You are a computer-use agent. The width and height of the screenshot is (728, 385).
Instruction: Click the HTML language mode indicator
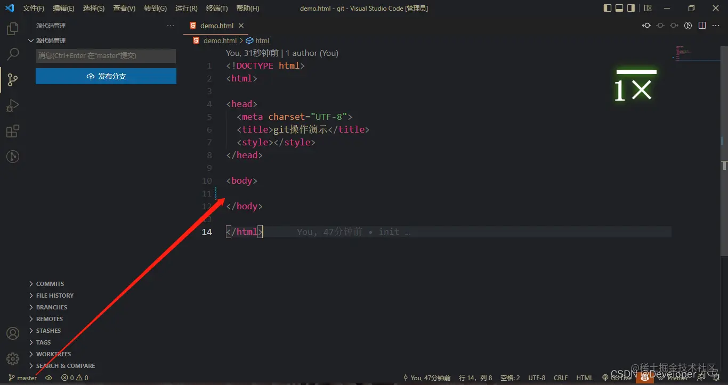tap(585, 378)
